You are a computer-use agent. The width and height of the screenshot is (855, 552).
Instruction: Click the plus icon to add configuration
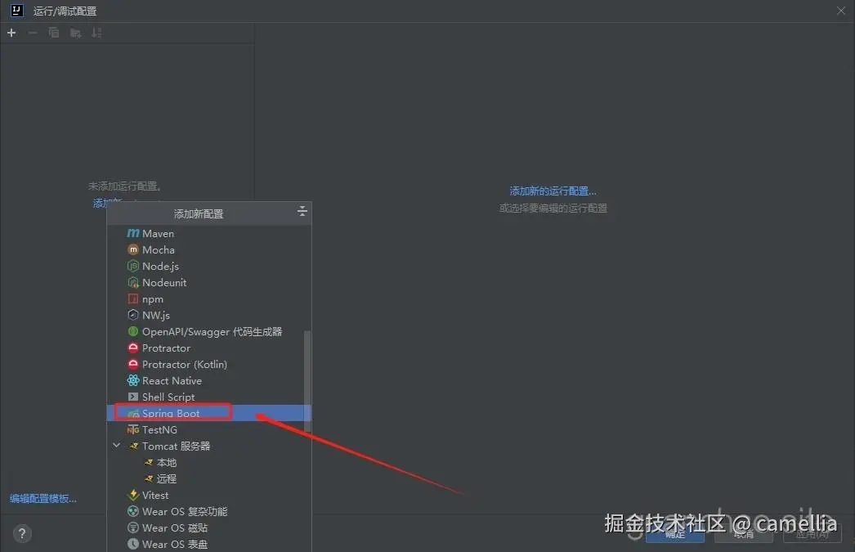coord(11,33)
